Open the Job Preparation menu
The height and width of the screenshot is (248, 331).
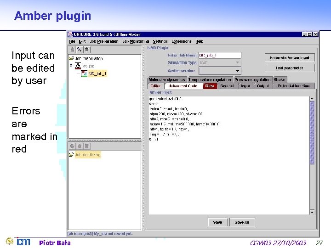click(x=104, y=41)
